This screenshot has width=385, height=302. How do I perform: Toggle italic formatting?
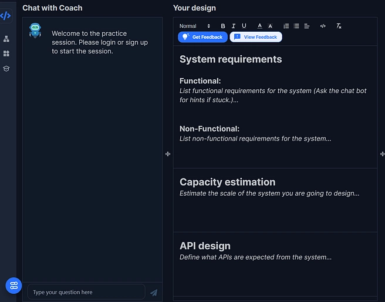[x=233, y=26]
